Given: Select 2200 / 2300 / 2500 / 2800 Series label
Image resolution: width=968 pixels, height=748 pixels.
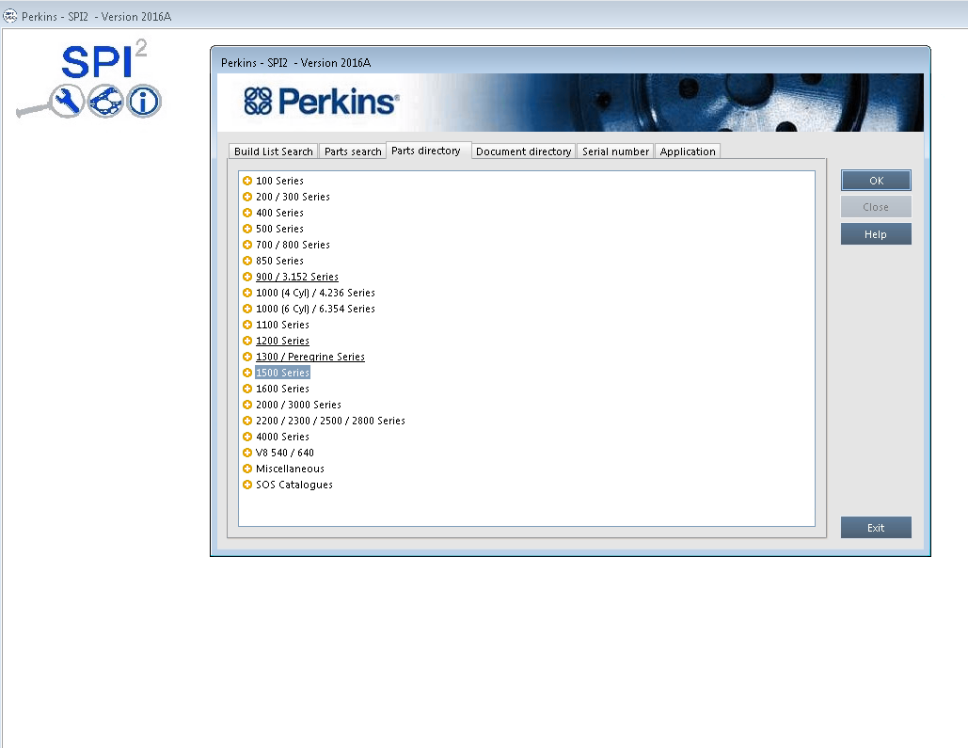Looking at the screenshot, I should pos(330,421).
